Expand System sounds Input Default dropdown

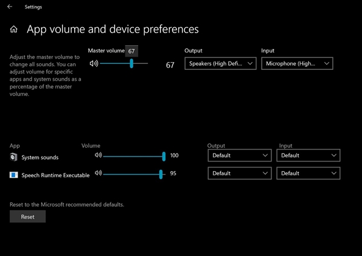tap(308, 155)
